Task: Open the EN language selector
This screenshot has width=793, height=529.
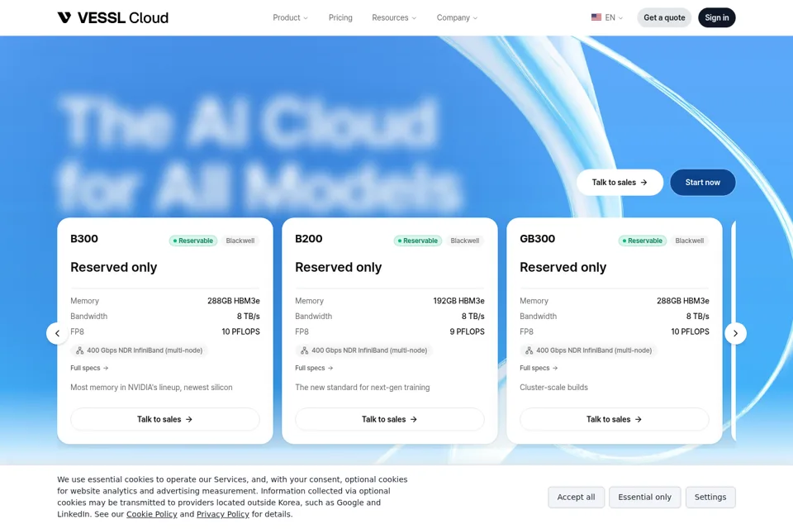Action: point(607,17)
